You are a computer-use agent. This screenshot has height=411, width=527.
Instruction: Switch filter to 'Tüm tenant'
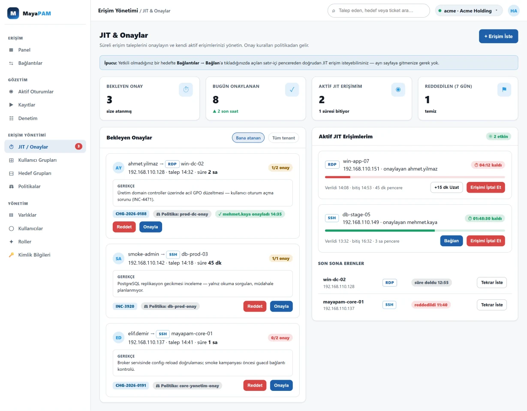click(x=283, y=138)
